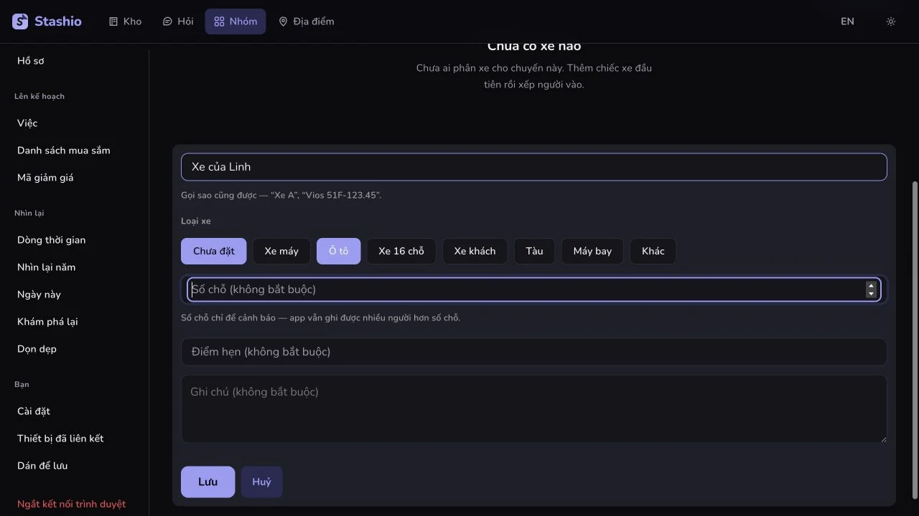Click the Điểm hẹn meeting point field
The image size is (919, 516).
click(x=534, y=352)
